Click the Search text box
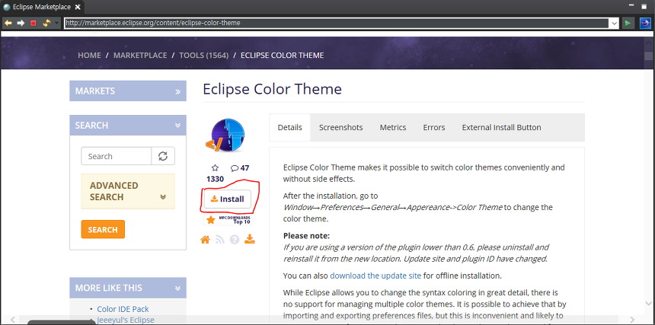Screen dimensions: 655x325 [x=116, y=156]
